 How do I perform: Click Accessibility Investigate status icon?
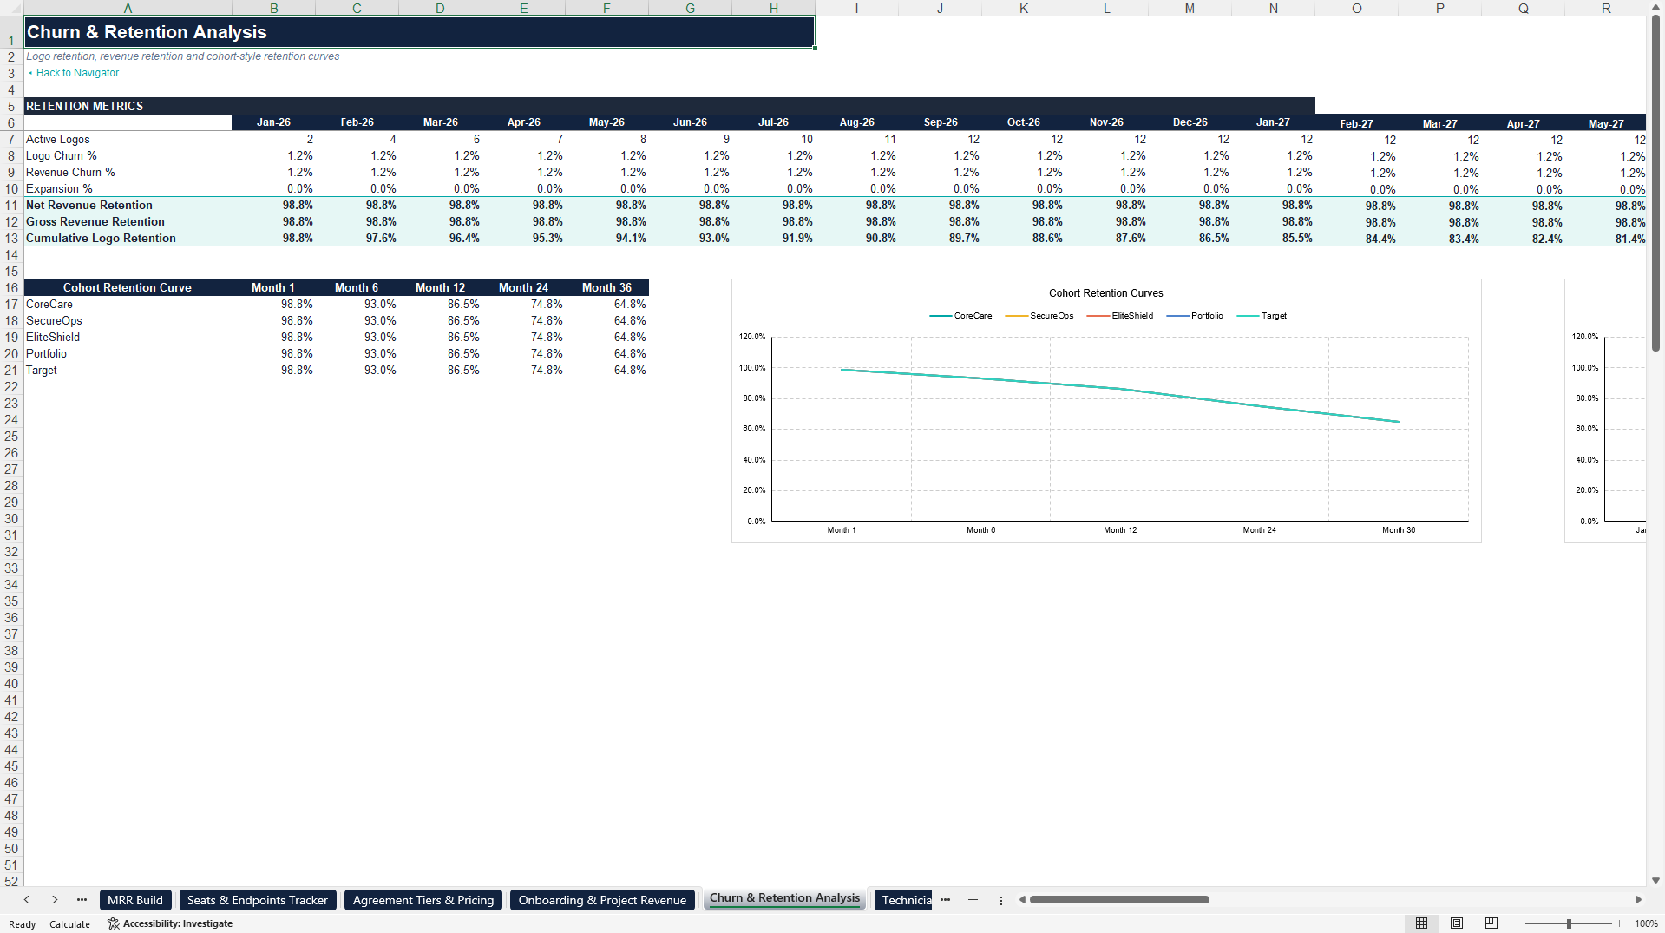point(113,923)
